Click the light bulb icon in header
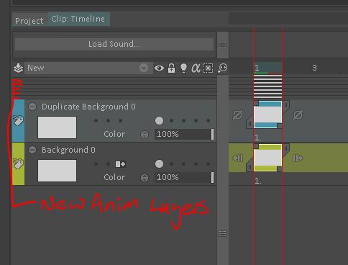The width and height of the screenshot is (348, 265). click(183, 68)
